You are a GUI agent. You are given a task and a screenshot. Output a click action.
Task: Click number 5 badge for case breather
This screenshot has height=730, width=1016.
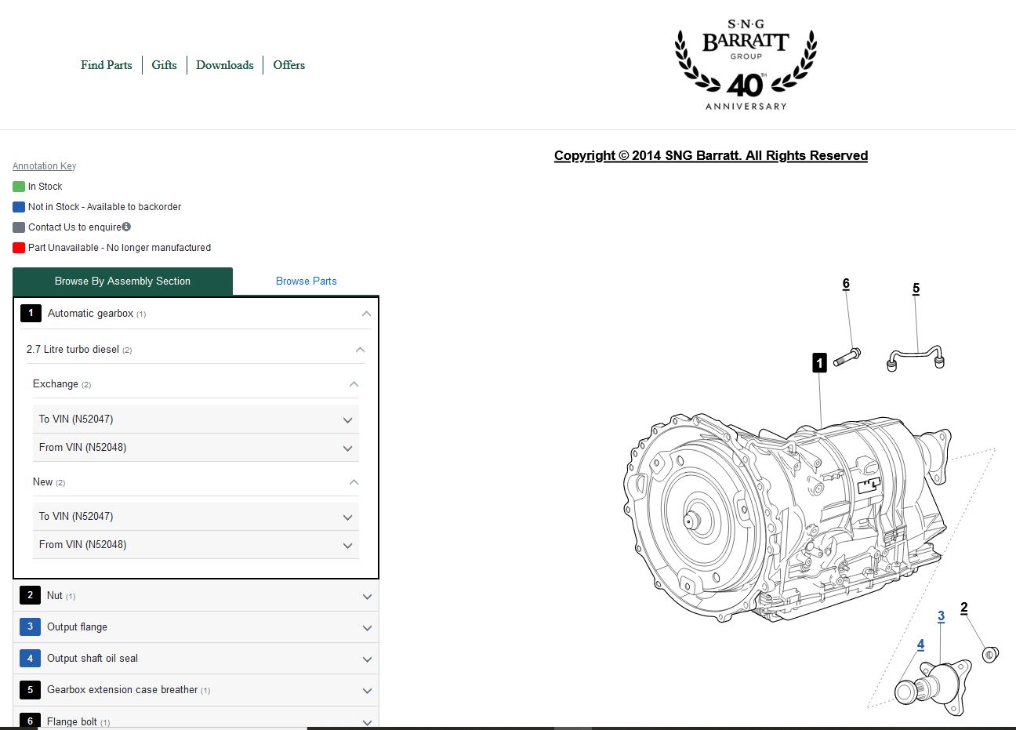pyautogui.click(x=30, y=690)
